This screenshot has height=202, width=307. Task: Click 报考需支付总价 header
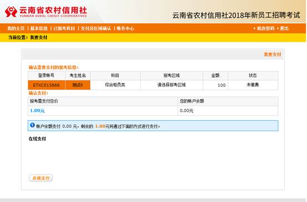coord(44,101)
